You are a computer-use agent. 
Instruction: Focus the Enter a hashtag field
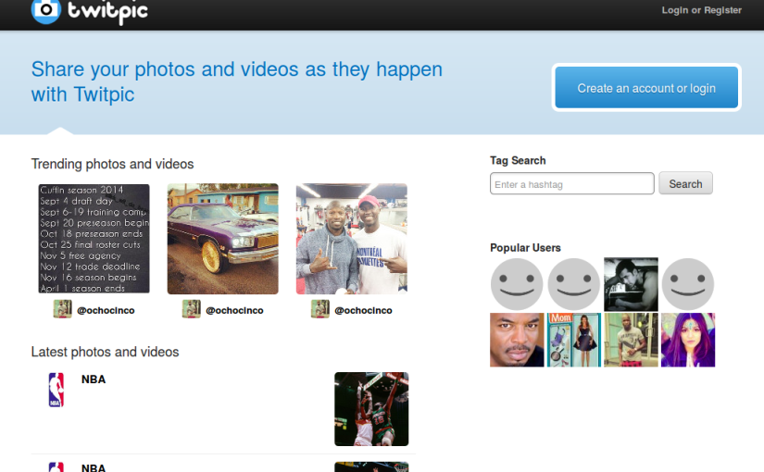572,183
